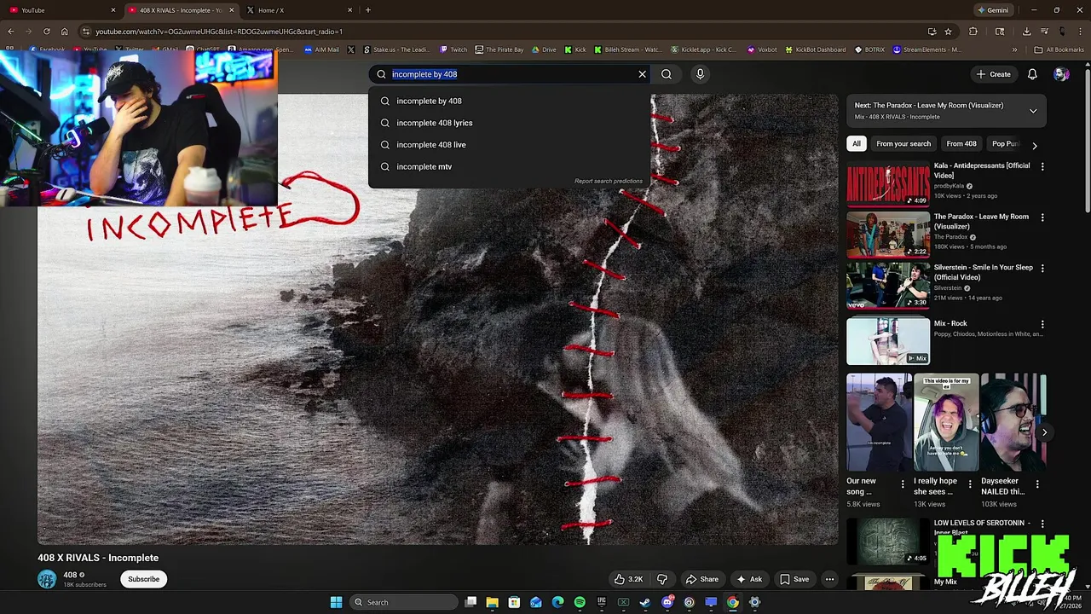Show more filter chips with right arrow

[x=1035, y=145]
